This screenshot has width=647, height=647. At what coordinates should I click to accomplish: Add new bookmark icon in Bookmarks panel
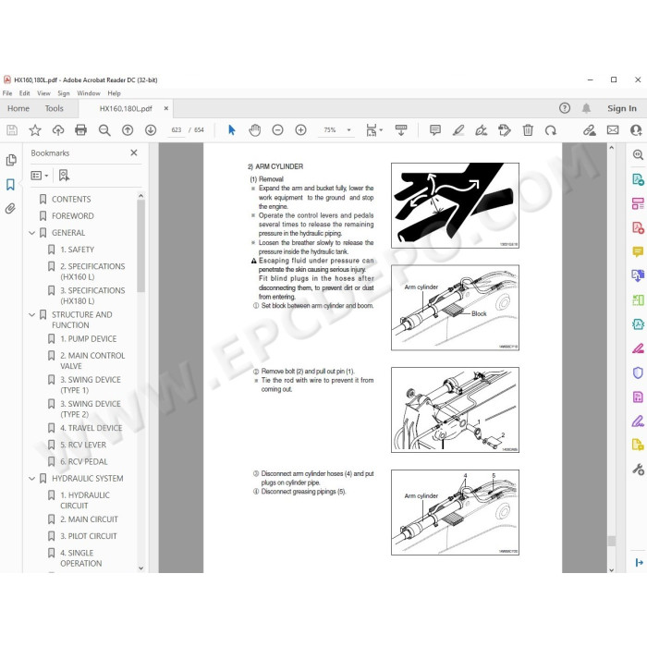64,176
